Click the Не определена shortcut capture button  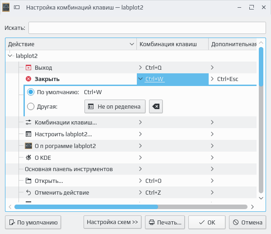115,106
